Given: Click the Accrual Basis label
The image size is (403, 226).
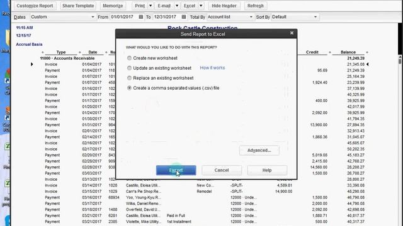Looking at the screenshot, I should point(29,45).
